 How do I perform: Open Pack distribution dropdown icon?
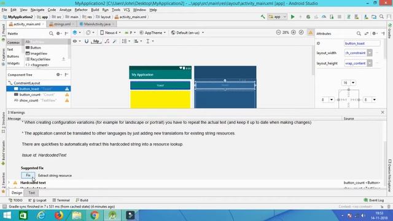point(126,41)
